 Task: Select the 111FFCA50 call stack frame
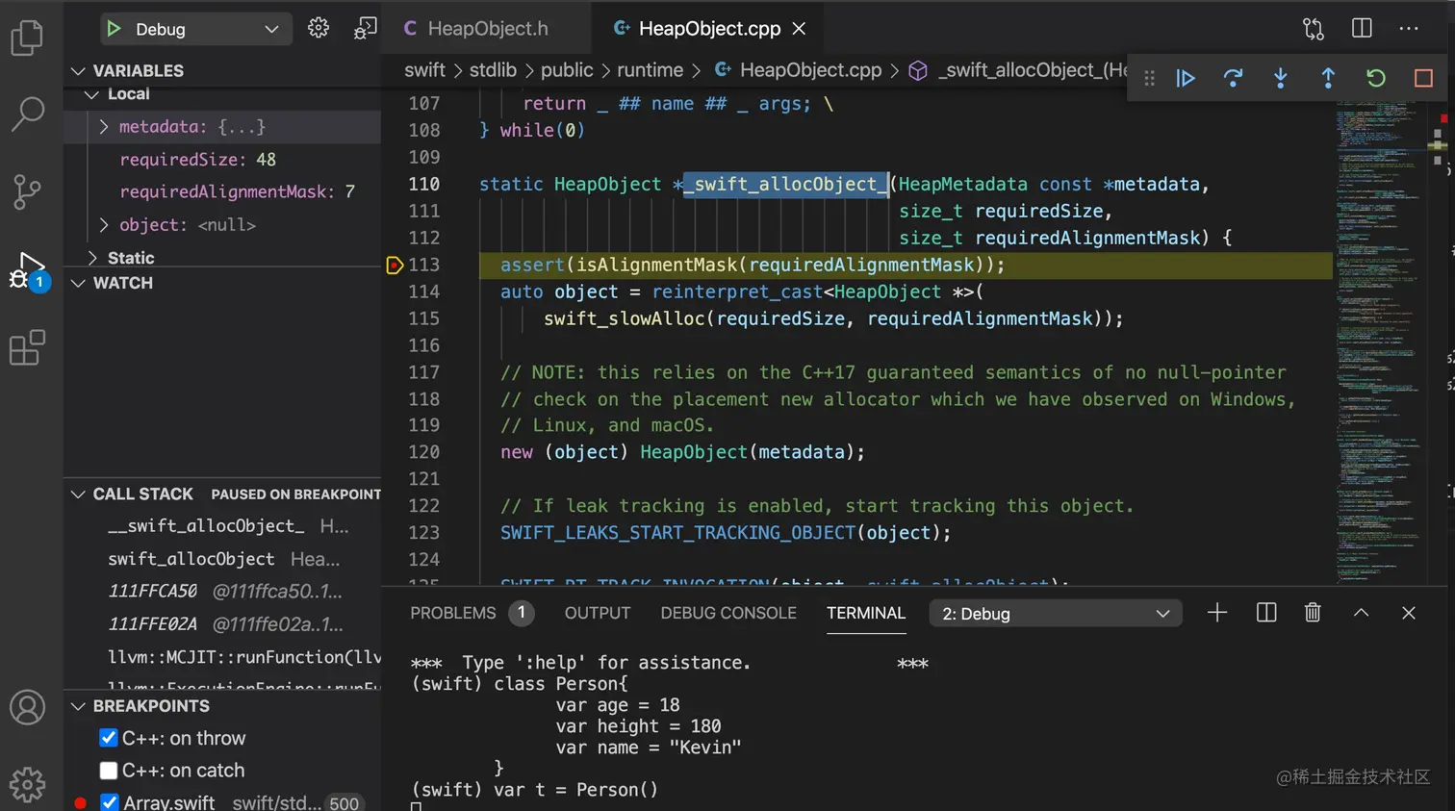click(223, 592)
